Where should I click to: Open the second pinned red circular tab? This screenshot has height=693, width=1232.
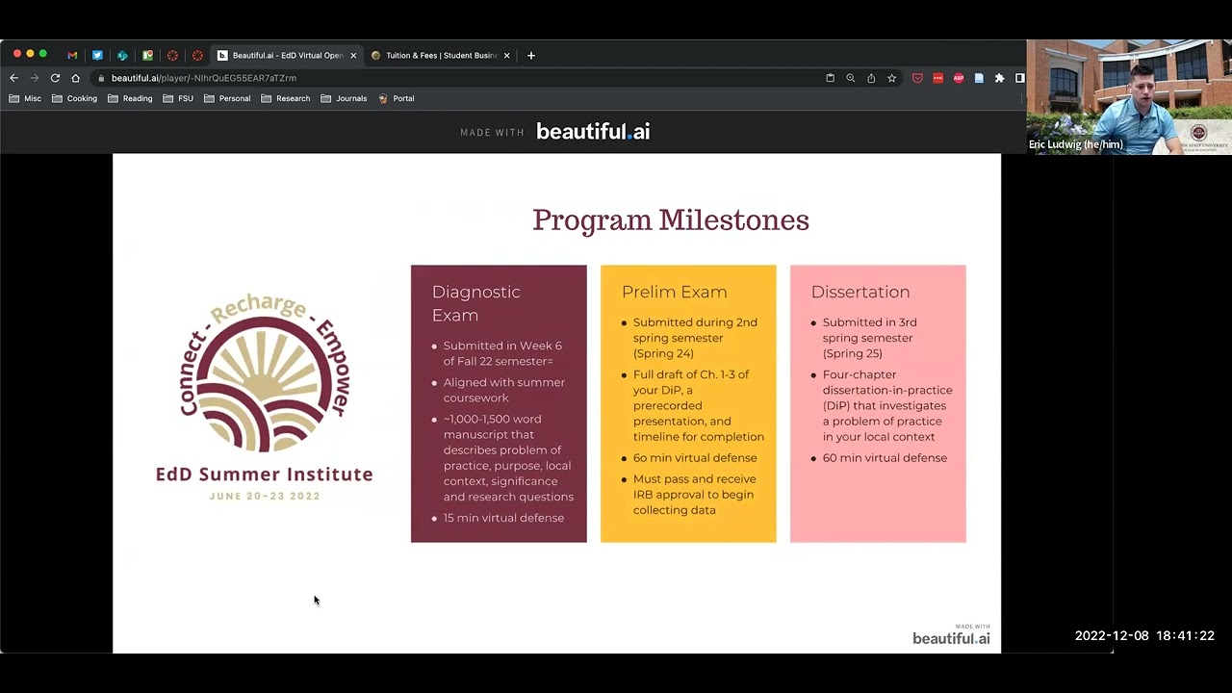click(x=197, y=56)
